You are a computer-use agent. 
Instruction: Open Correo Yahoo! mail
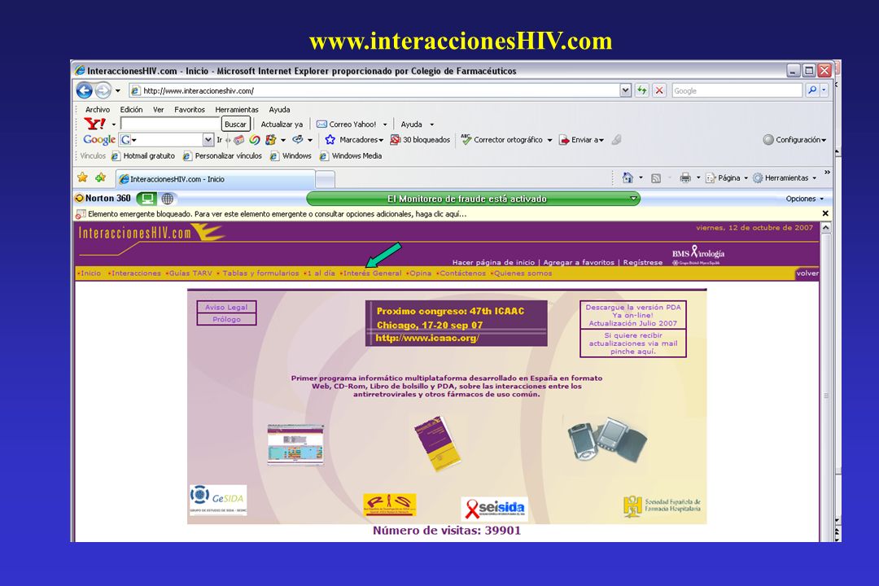[x=347, y=125]
